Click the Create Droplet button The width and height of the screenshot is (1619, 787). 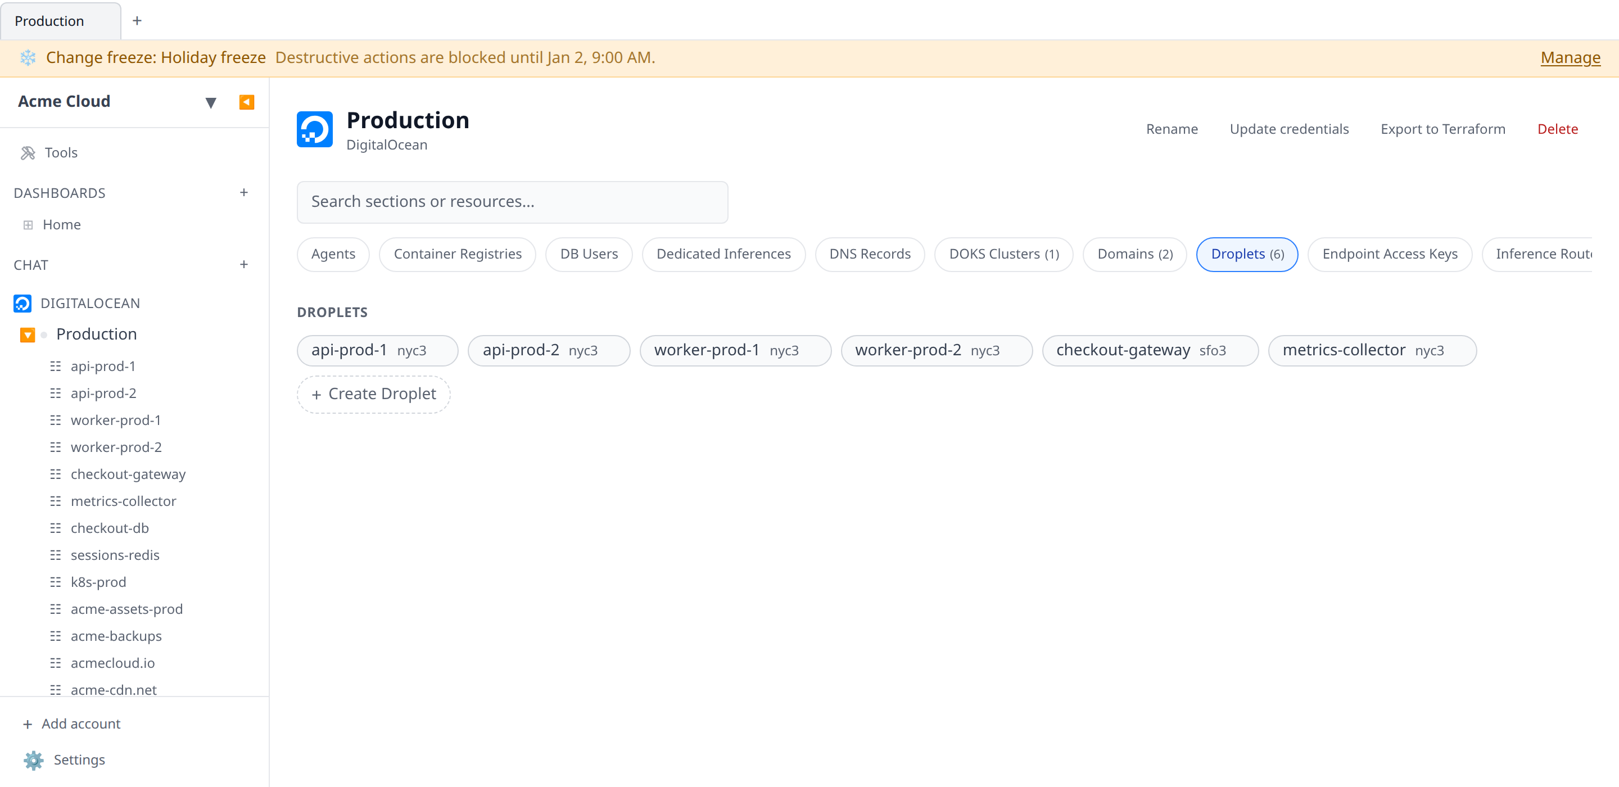click(373, 395)
